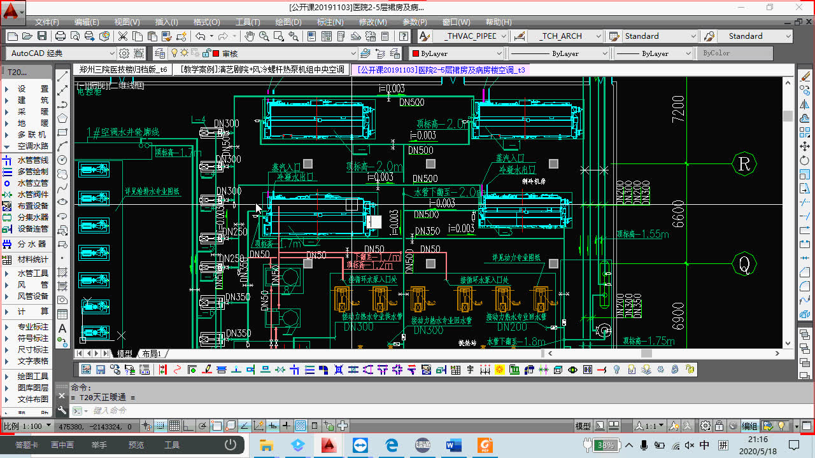Click the 答题卡 button in bottom bar

click(x=27, y=445)
